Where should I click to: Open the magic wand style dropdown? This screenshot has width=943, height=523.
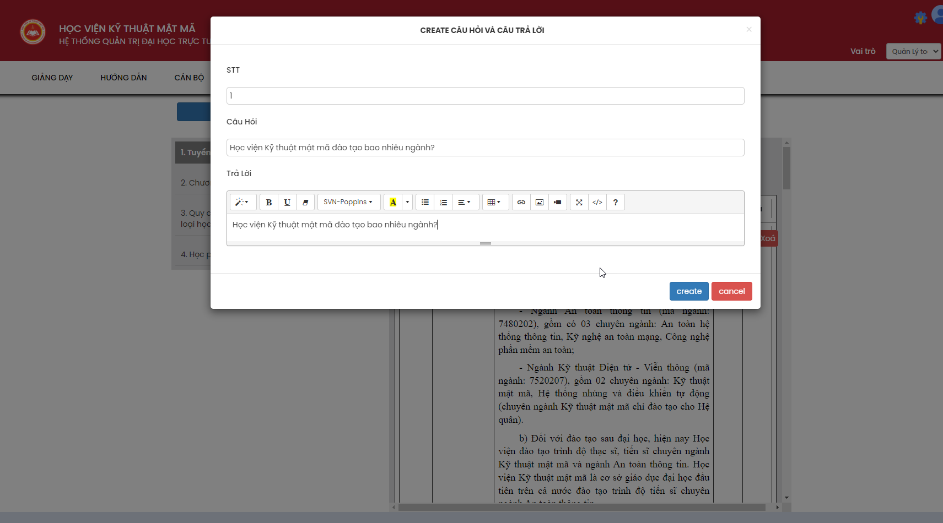243,202
